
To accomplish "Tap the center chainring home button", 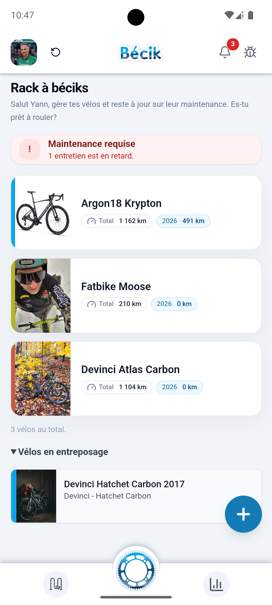I will tap(136, 571).
